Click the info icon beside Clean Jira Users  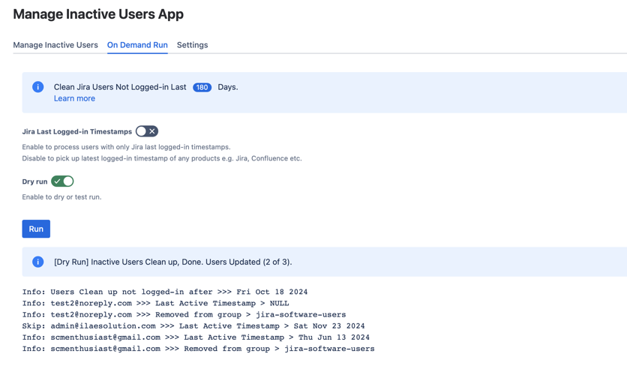pos(38,87)
